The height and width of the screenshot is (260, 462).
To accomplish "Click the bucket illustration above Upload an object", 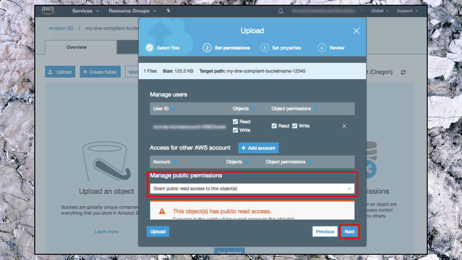I will pyautogui.click(x=106, y=161).
